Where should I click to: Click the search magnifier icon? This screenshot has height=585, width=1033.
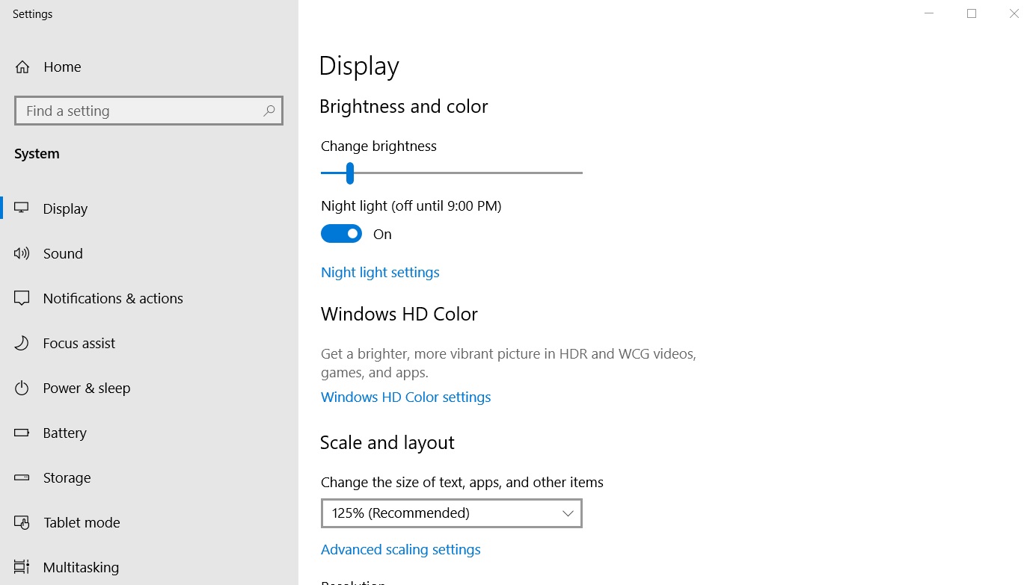coord(269,111)
